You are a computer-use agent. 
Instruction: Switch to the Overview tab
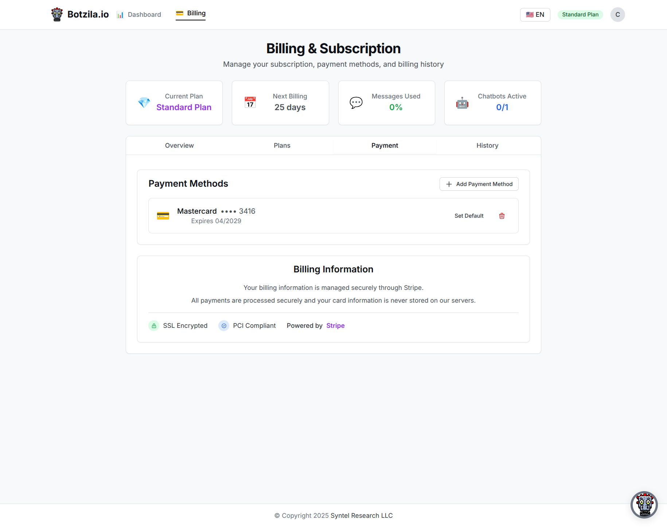pos(179,145)
